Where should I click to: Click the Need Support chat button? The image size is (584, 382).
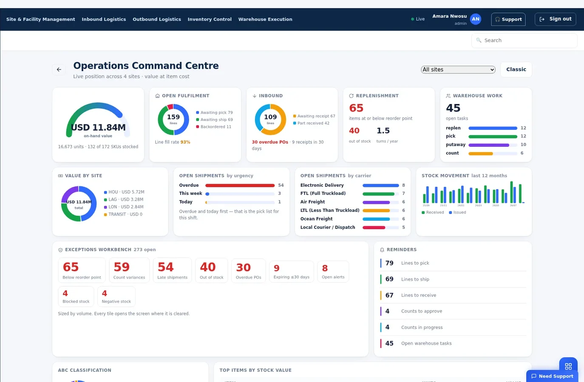[x=552, y=376]
